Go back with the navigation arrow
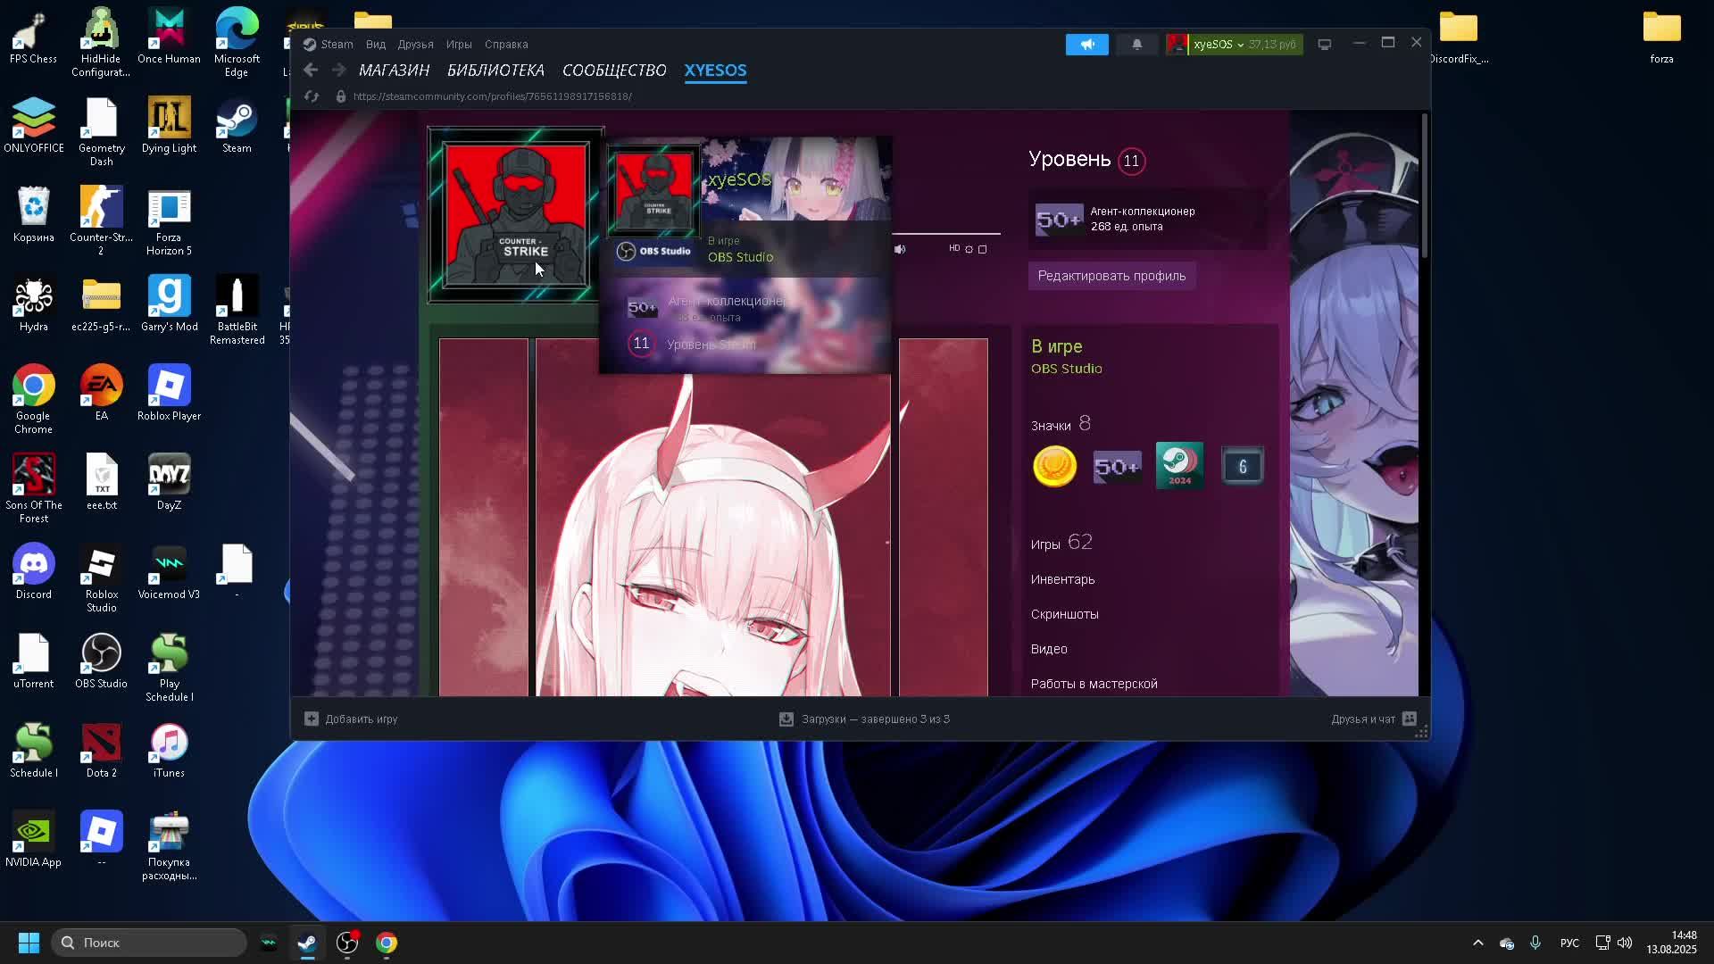1714x964 pixels. pyautogui.click(x=311, y=70)
